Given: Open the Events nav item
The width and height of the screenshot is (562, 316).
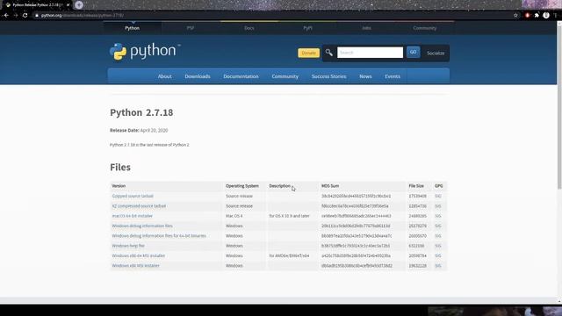Looking at the screenshot, I should [x=393, y=76].
